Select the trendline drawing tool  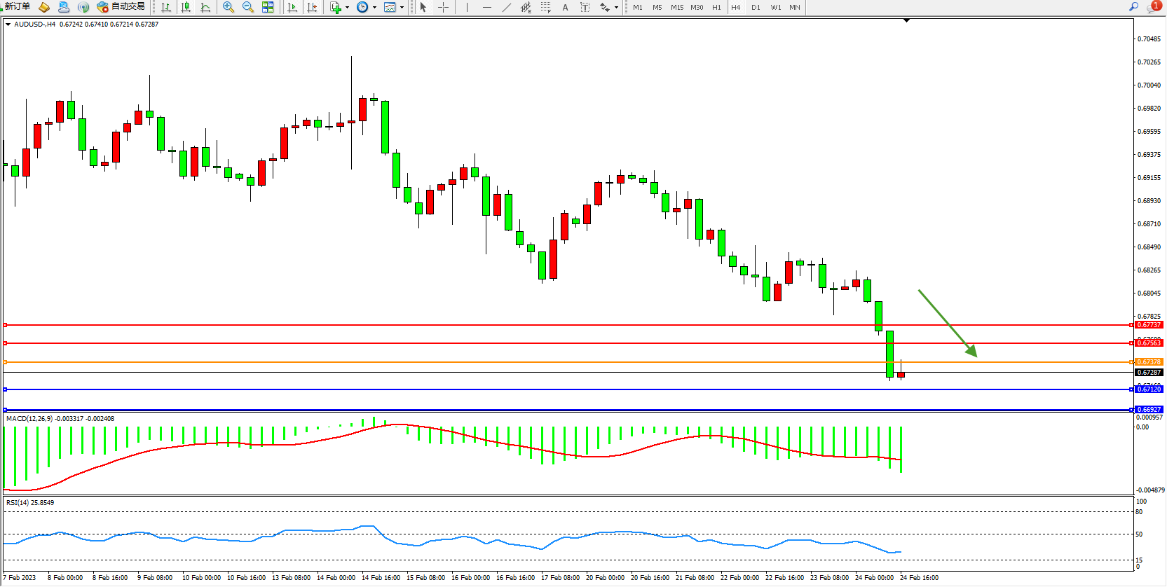pos(507,7)
